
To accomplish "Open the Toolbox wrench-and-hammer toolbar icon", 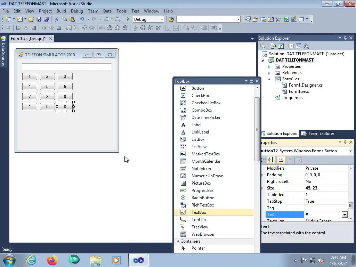I will point(278,19).
